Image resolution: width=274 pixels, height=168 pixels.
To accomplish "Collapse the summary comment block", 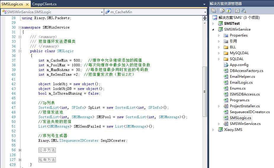I will click(20, 37).
